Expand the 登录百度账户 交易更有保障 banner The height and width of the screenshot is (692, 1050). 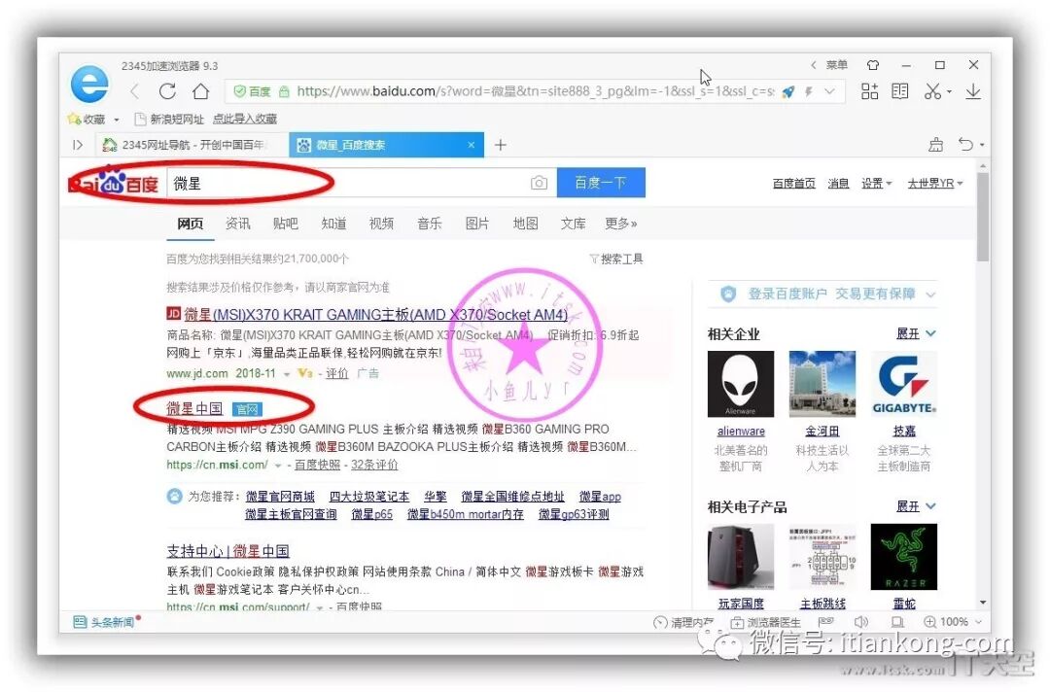[x=930, y=294]
